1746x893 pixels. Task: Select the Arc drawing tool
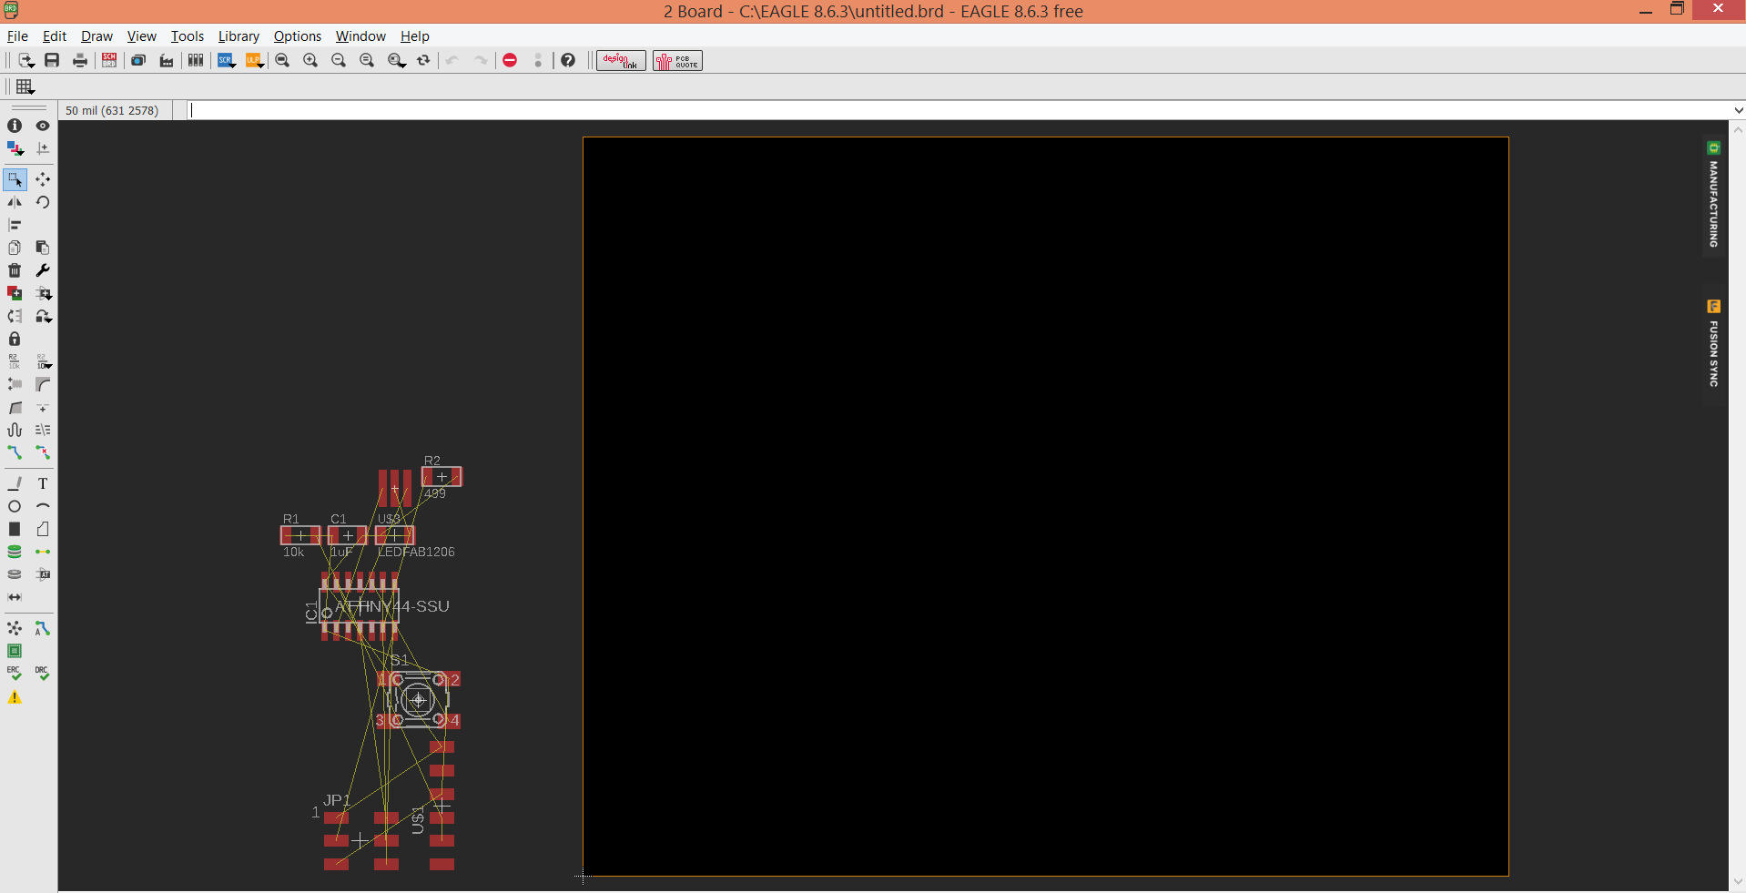tap(43, 506)
